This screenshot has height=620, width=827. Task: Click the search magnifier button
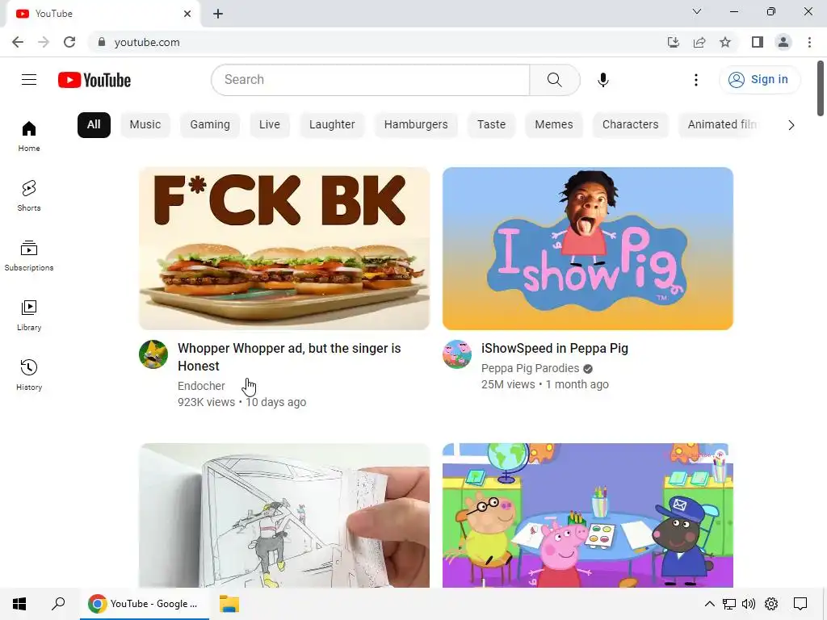click(554, 80)
